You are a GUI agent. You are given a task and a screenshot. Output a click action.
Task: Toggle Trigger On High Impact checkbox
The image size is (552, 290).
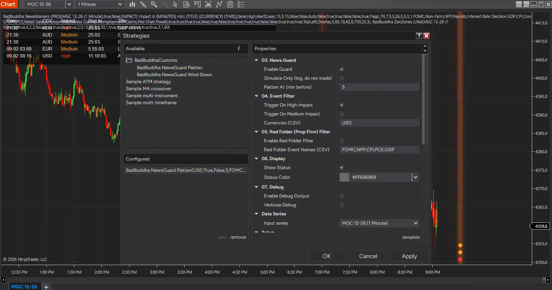[342, 105]
